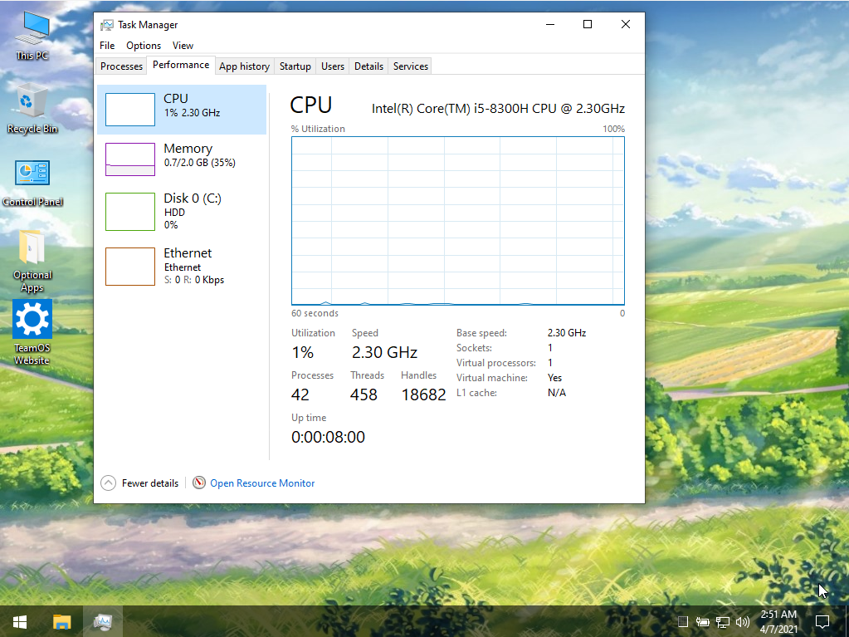Select the Ethernet S: 0 R: 0 Kbps entry
849x637 pixels.
pos(182,266)
